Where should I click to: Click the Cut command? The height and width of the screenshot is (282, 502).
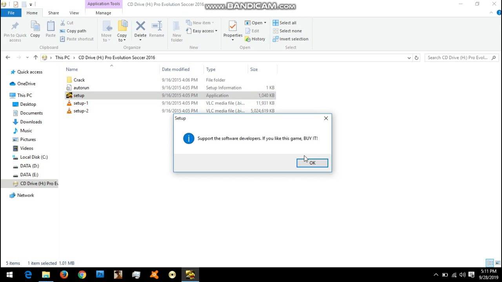click(67, 23)
